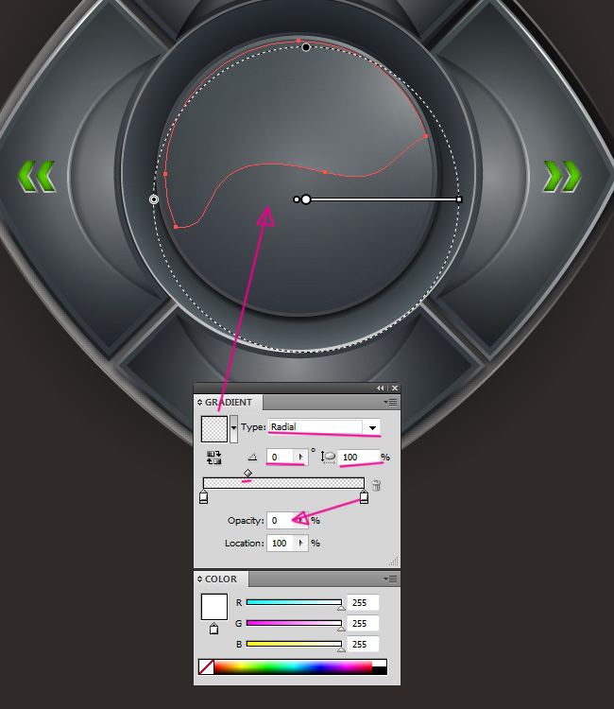Click the Reverse Gradient icon
This screenshot has height=709, width=614.
point(213,457)
